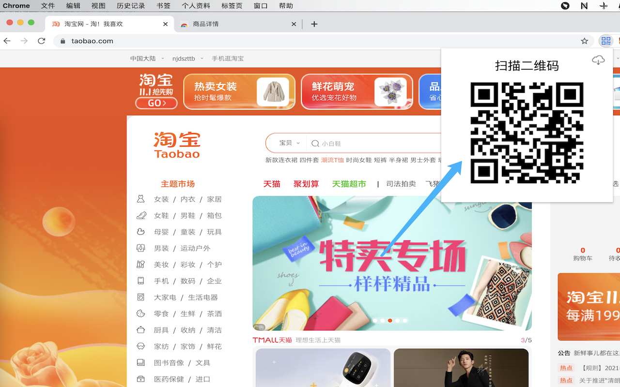This screenshot has width=620, height=387.
Task: Select the active orange carousel dot
Action: 390,320
